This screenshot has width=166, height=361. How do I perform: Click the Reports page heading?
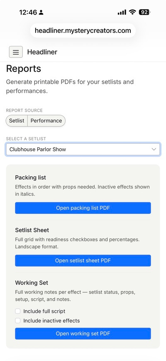[24, 69]
